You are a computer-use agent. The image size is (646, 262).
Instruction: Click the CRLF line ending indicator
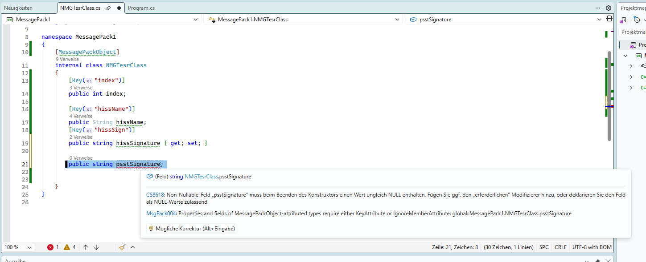click(x=560, y=247)
